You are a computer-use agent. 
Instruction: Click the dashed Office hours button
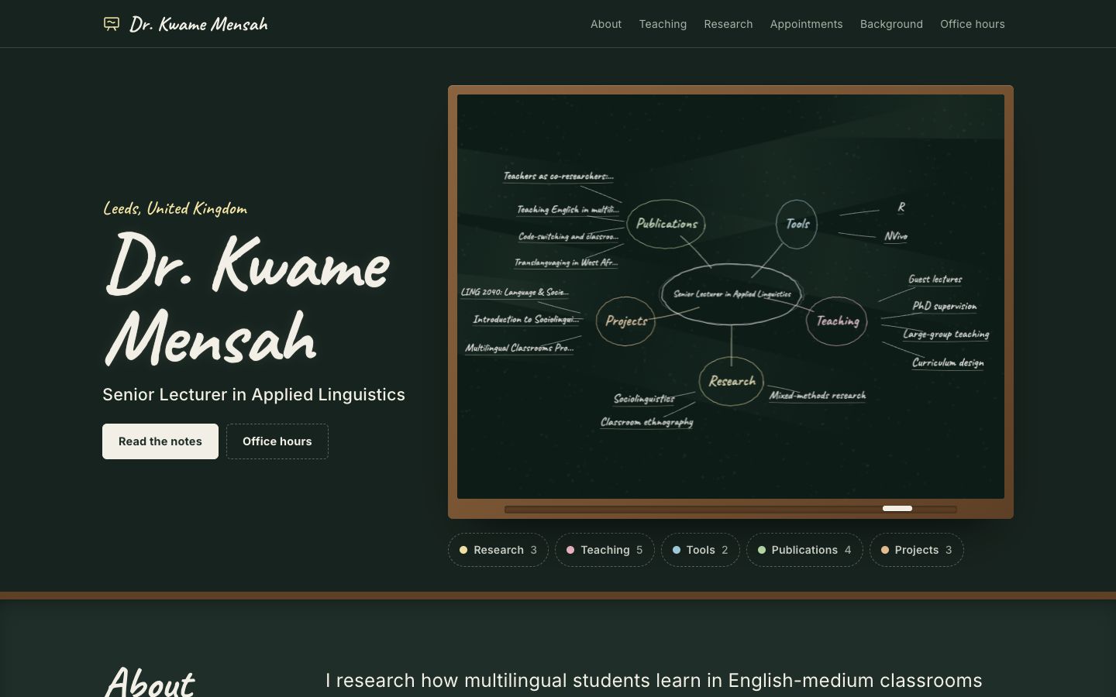pos(277,441)
